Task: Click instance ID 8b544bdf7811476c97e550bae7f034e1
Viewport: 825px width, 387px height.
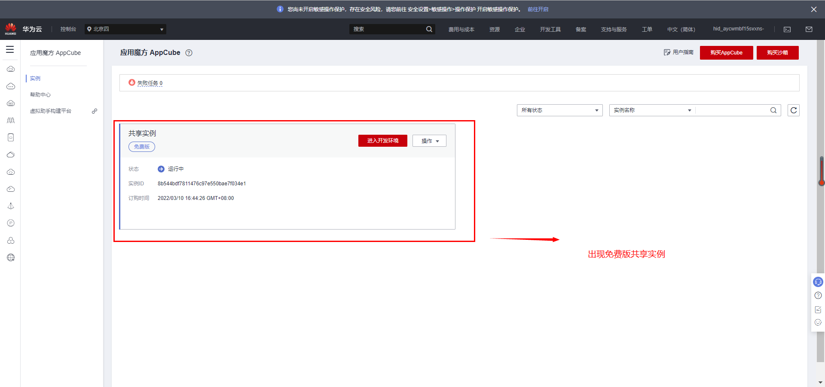Action: point(202,184)
